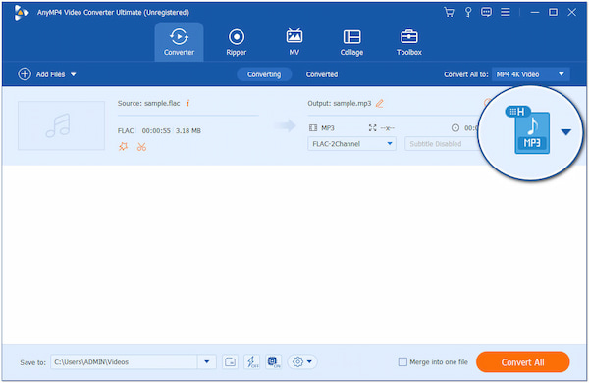Click the resolution expand icon

click(373, 128)
